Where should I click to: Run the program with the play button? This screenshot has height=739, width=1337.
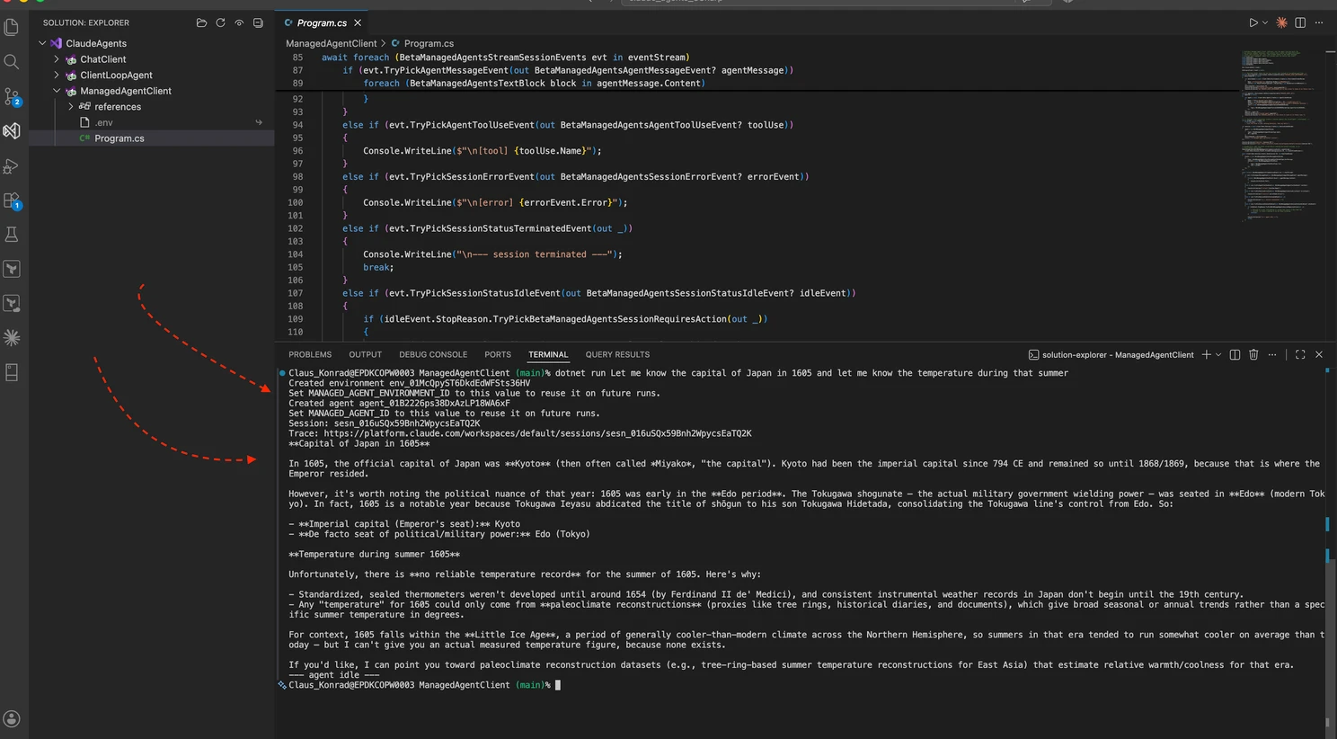(x=1253, y=22)
